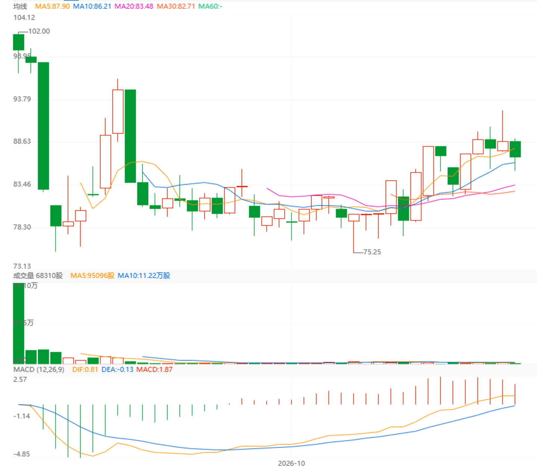This screenshot has width=537, height=472.
Task: Click the MACD (12,26,9) indicator title
Action: click(39, 370)
